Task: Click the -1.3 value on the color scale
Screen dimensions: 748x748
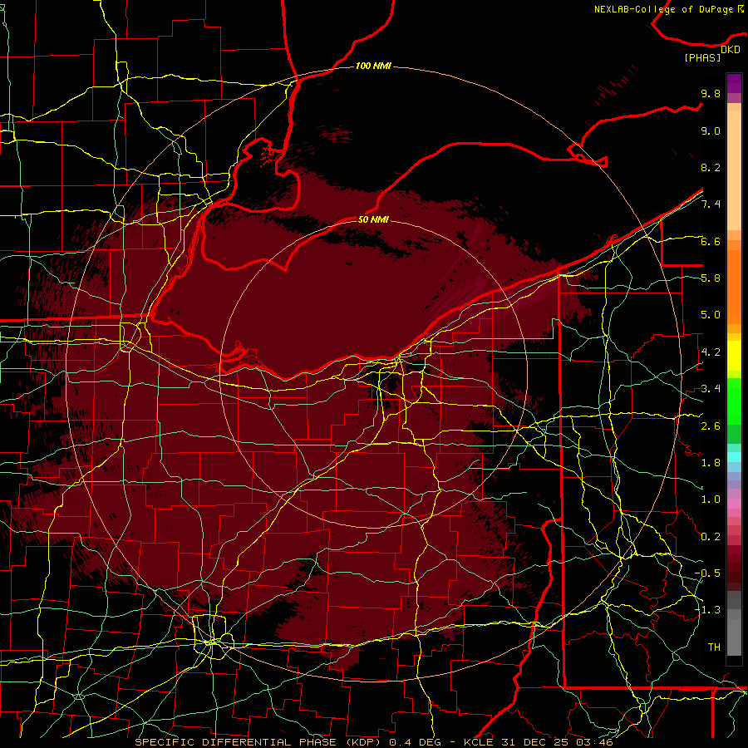Action: [x=707, y=610]
